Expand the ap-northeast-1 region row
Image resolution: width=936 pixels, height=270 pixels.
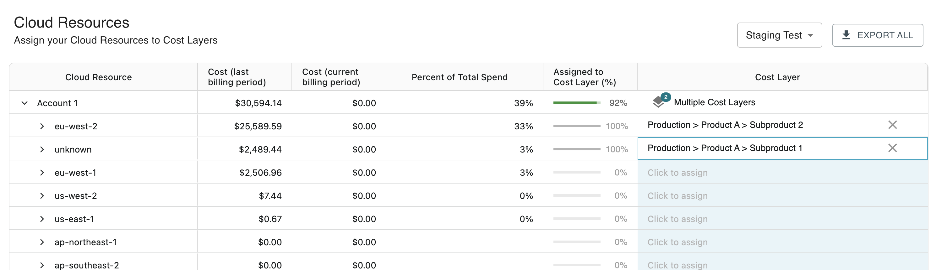click(42, 242)
